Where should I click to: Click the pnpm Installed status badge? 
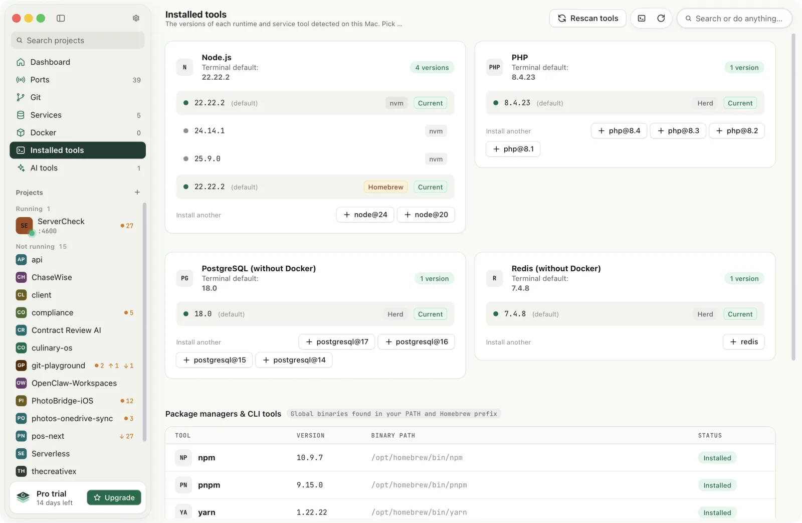(x=717, y=485)
